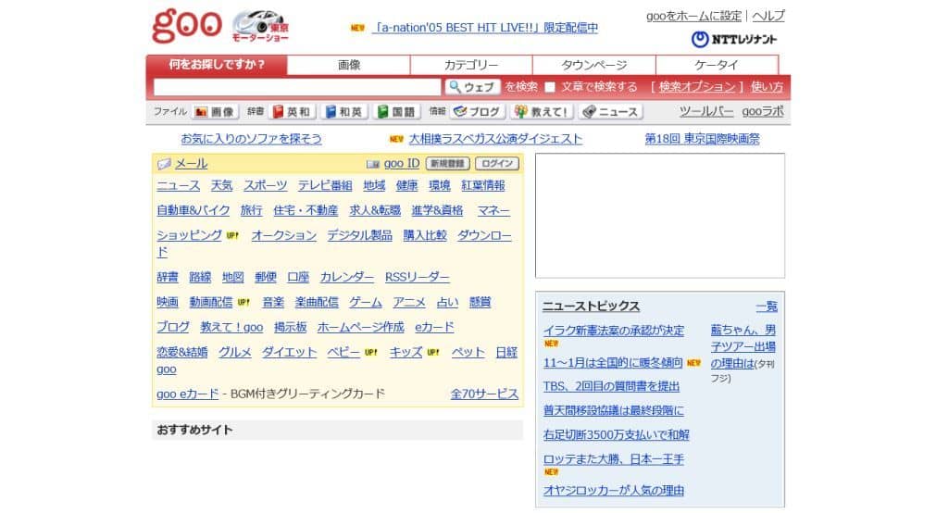Open 普天間移設協議は最終段階に news link
Image resolution: width=936 pixels, height=513 pixels.
[614, 411]
